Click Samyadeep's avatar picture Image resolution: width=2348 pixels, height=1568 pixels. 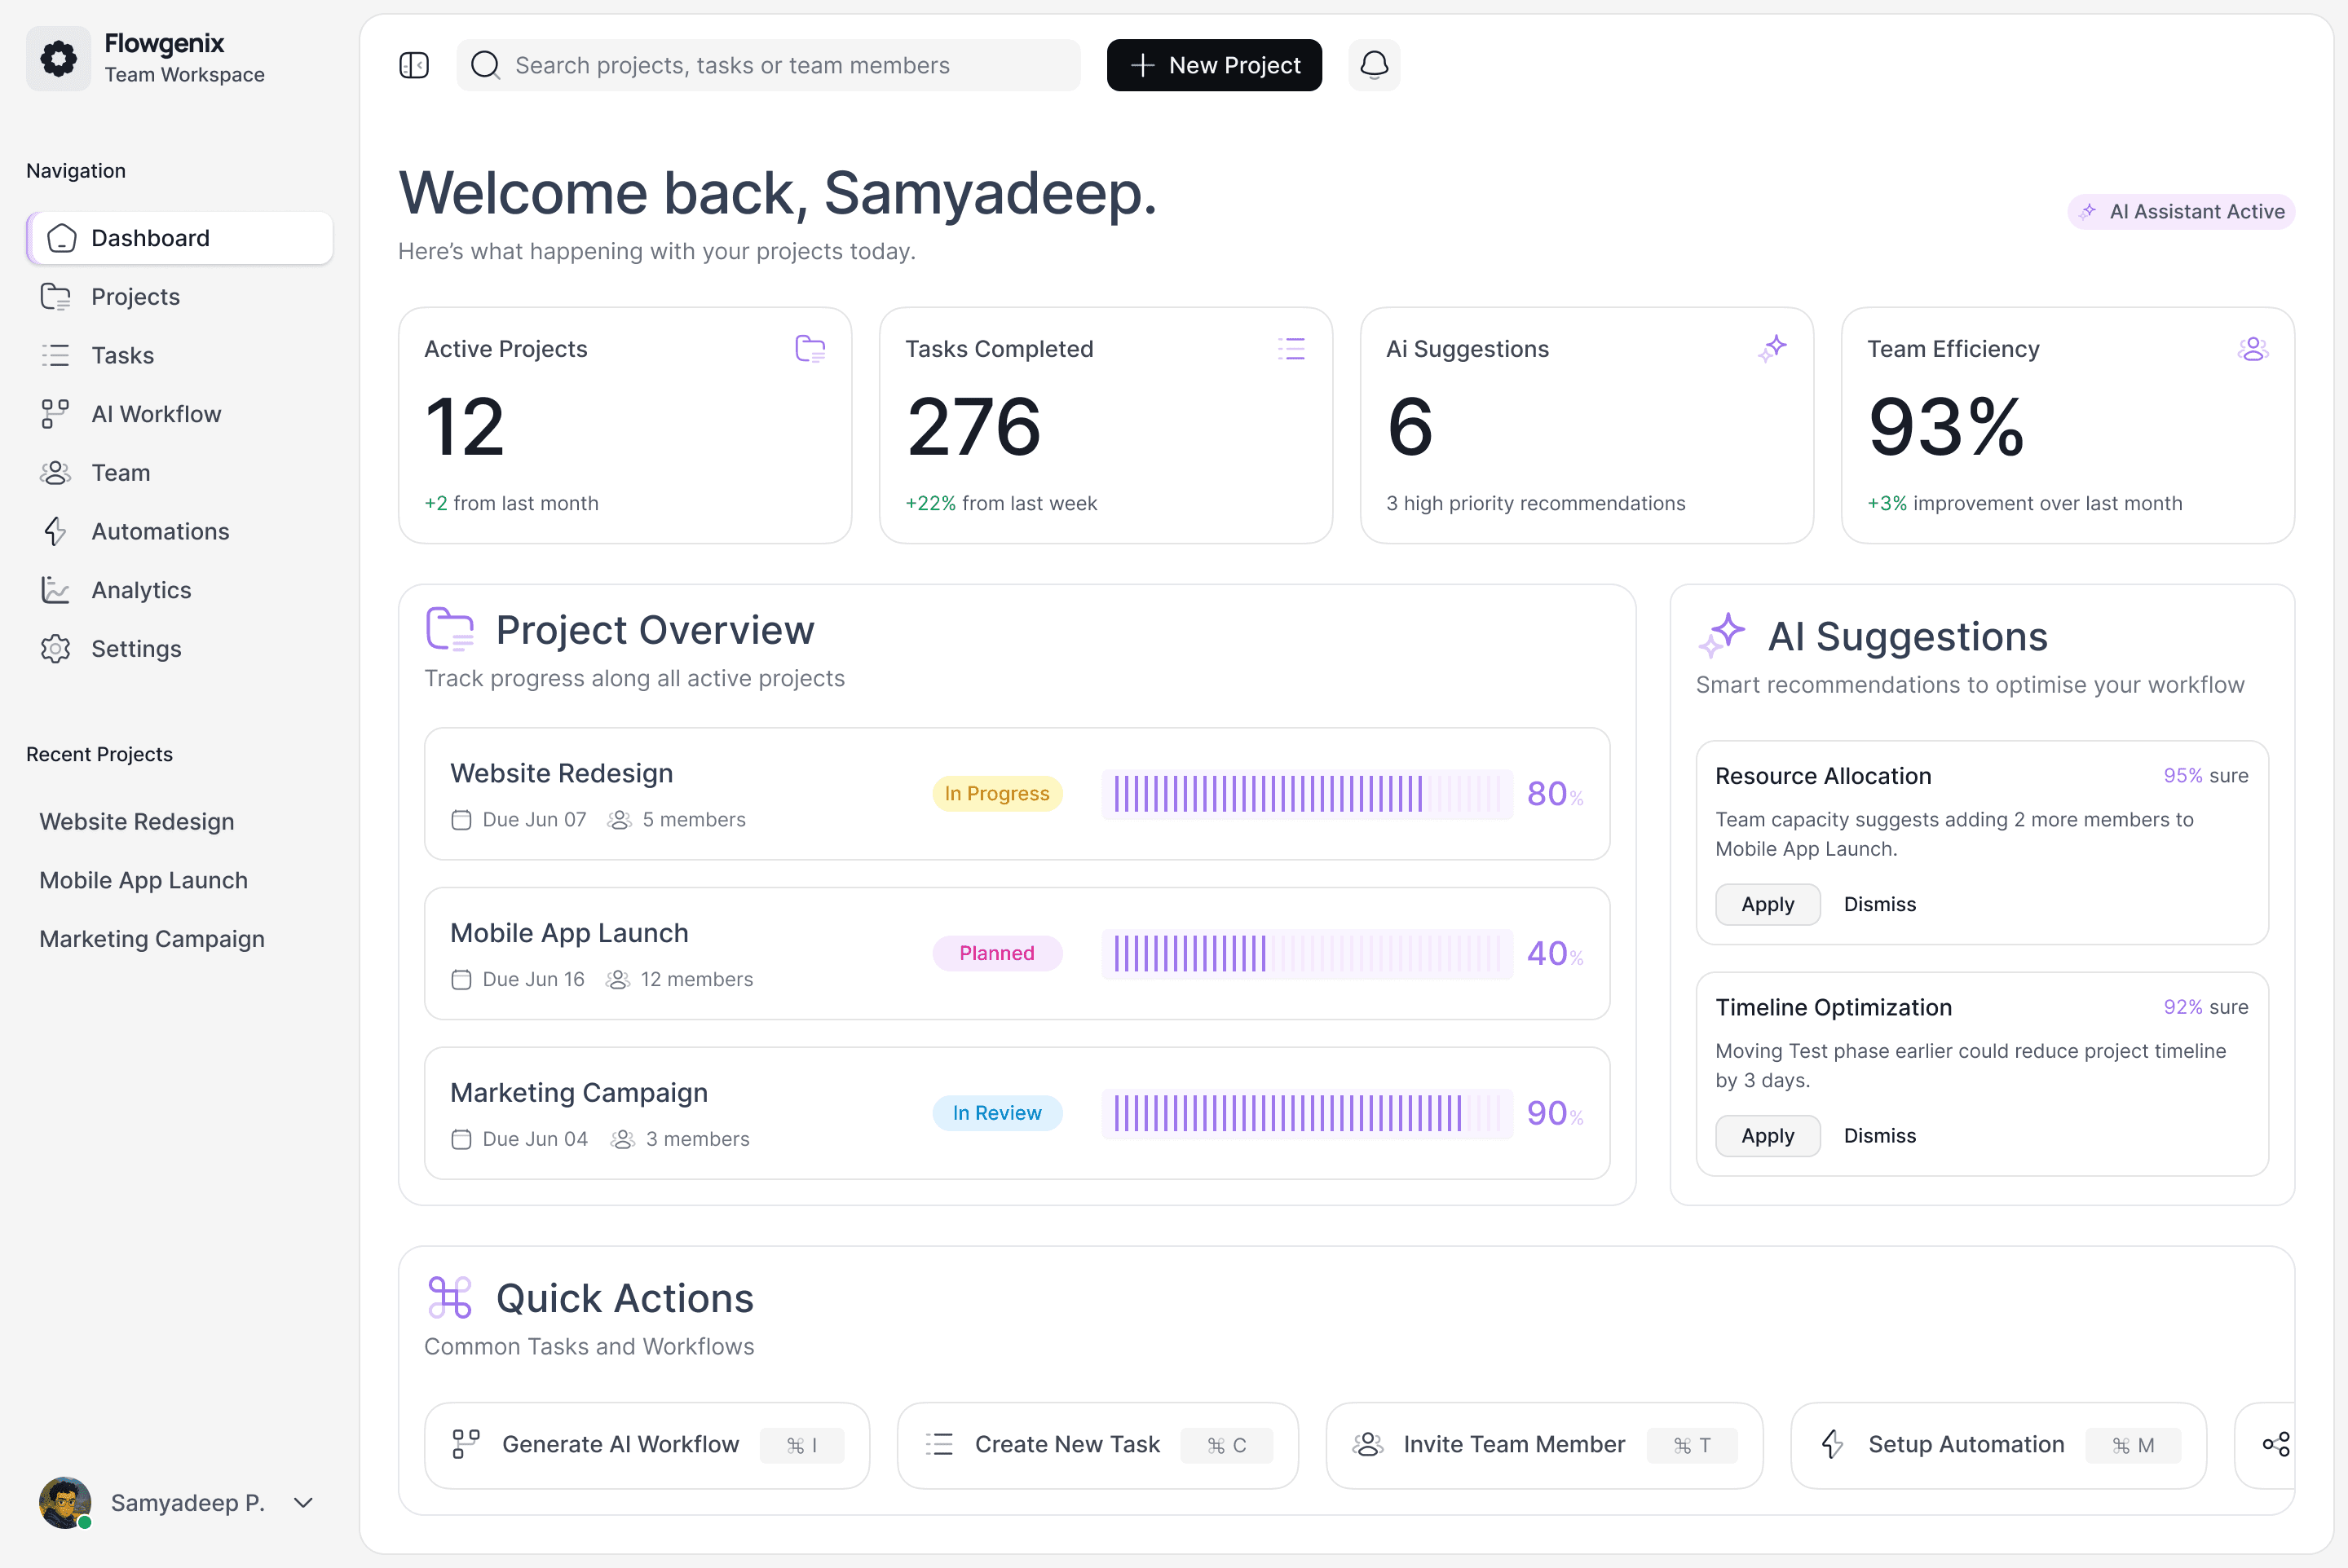coord(65,1503)
